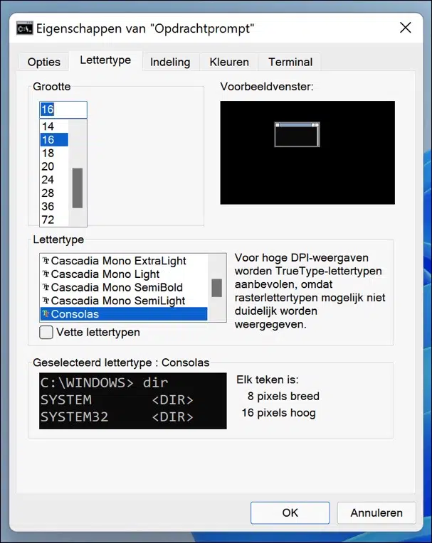This screenshot has height=543, width=432.
Task: Choose font size 14 from list
Action: coord(54,127)
